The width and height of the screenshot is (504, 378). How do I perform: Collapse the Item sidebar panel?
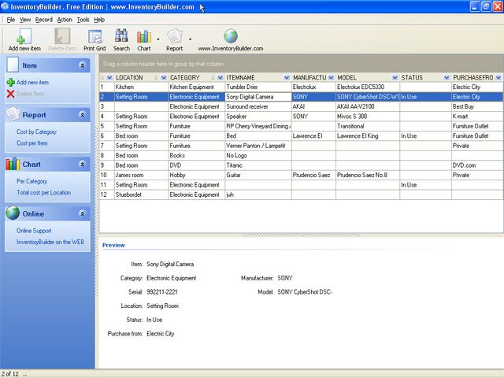(82, 65)
